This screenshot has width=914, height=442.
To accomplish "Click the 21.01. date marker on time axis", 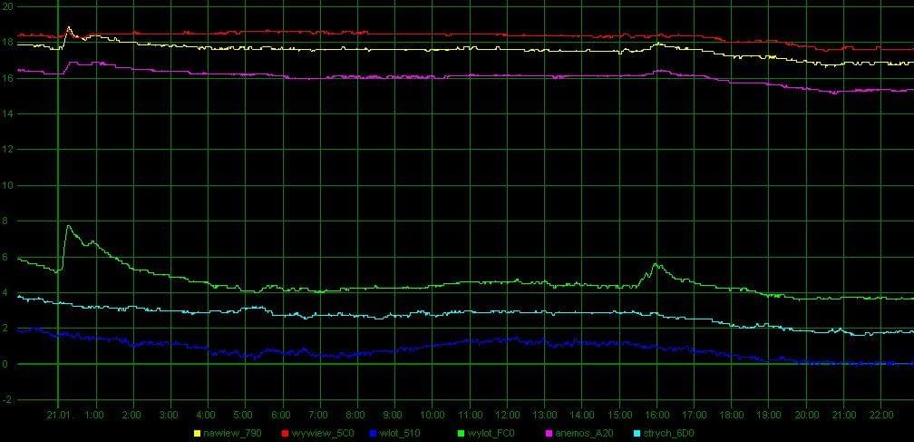I will 61,415.
